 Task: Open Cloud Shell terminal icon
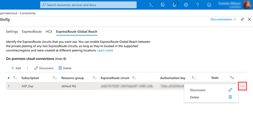(x=151, y=5)
